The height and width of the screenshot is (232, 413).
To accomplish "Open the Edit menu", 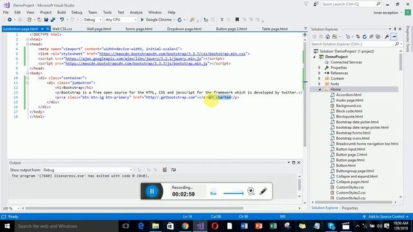I will 17,12.
